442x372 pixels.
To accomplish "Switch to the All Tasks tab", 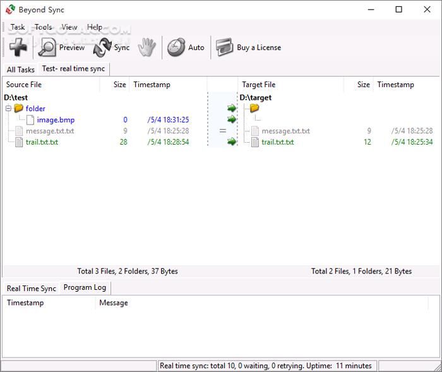I will point(21,69).
